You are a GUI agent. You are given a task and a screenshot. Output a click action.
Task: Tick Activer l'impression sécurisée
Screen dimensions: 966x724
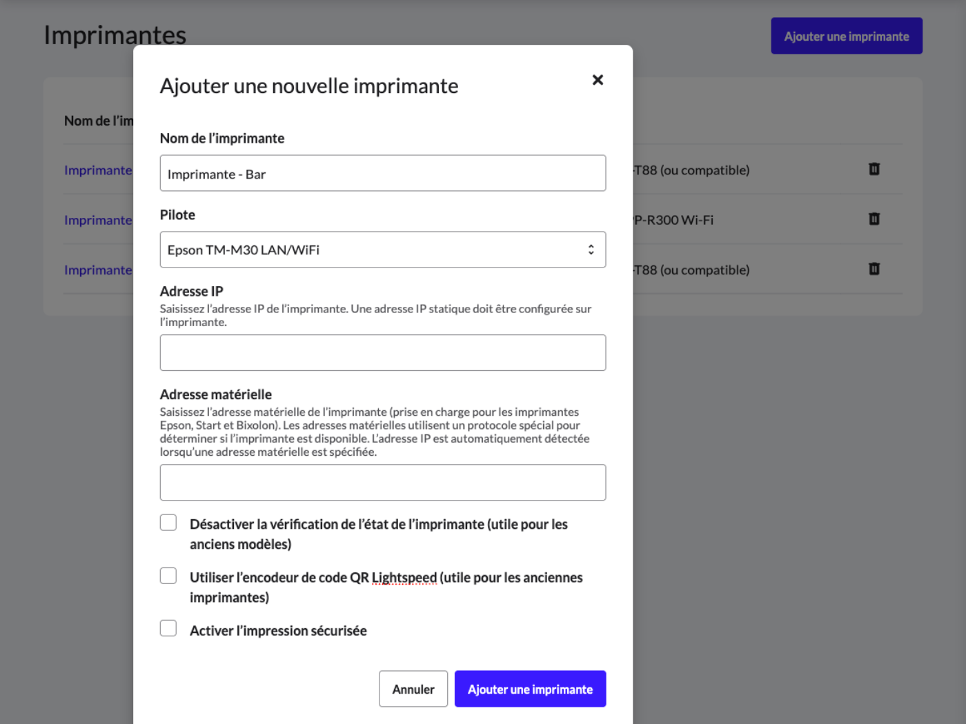168,628
